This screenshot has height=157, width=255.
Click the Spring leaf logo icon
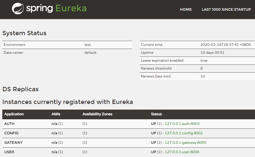click(18, 8)
